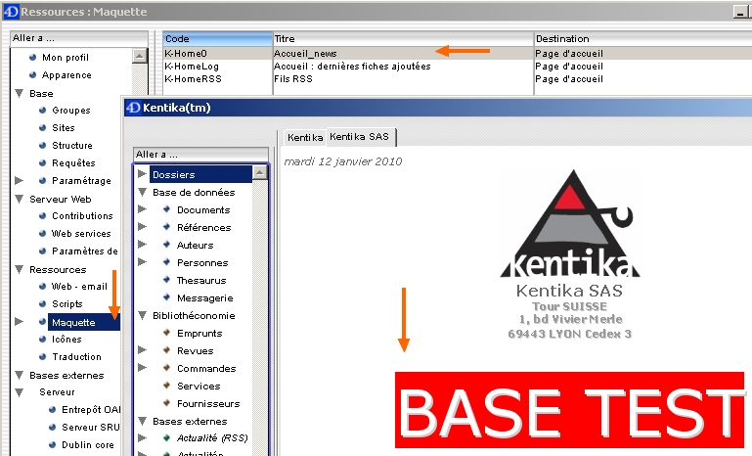Switch to the Kentika tab
The height and width of the screenshot is (456, 752).
[x=305, y=138]
